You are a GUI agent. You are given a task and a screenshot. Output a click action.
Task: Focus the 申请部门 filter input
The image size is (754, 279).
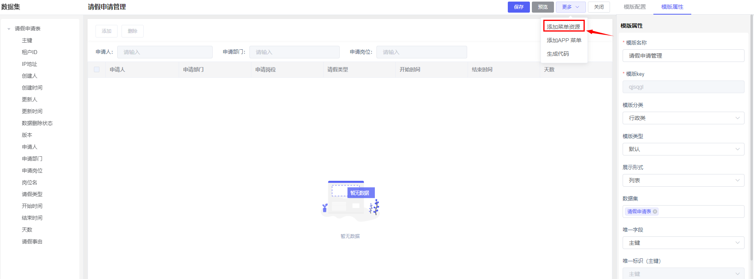click(x=294, y=52)
